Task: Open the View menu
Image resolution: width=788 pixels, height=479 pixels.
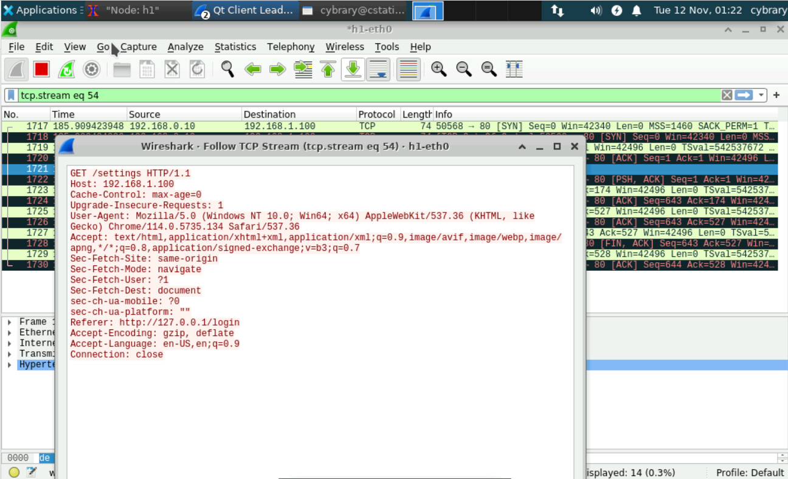Action: [75, 47]
